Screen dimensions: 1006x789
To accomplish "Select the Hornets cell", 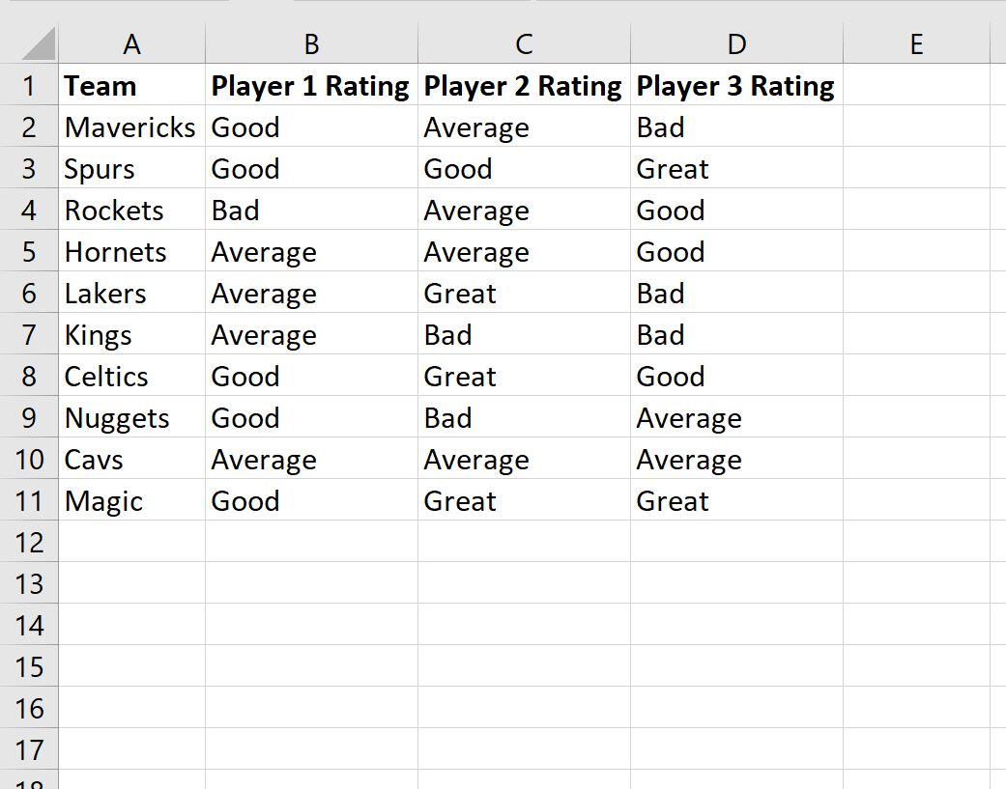I will click(x=131, y=252).
